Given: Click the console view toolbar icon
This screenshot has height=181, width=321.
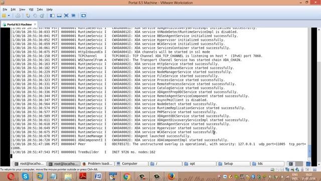Looking at the screenshot, I should [x=83, y=16].
